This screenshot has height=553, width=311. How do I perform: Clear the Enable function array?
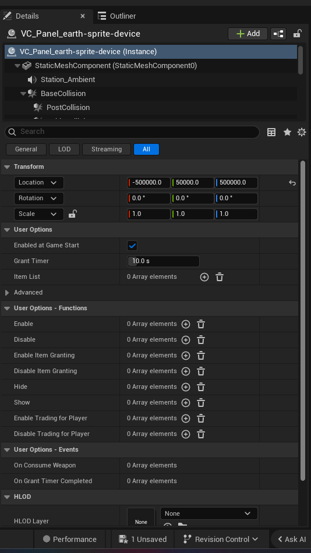point(201,324)
